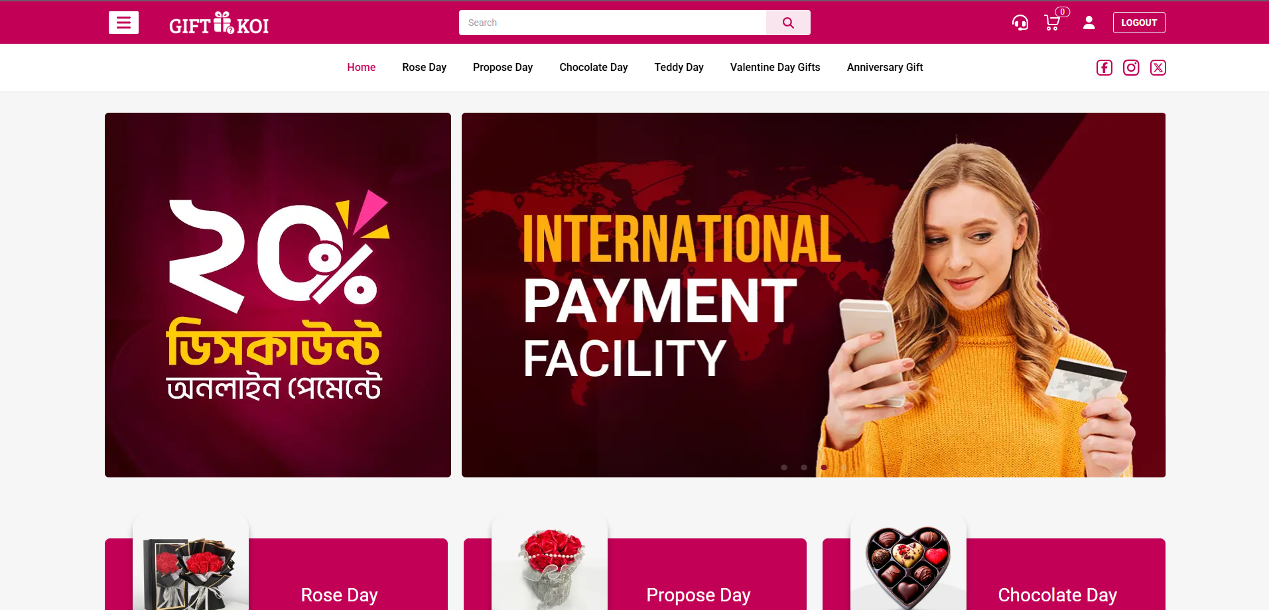This screenshot has width=1269, height=610.
Task: Open Valentine Day Gifts menu item
Action: pyautogui.click(x=775, y=68)
